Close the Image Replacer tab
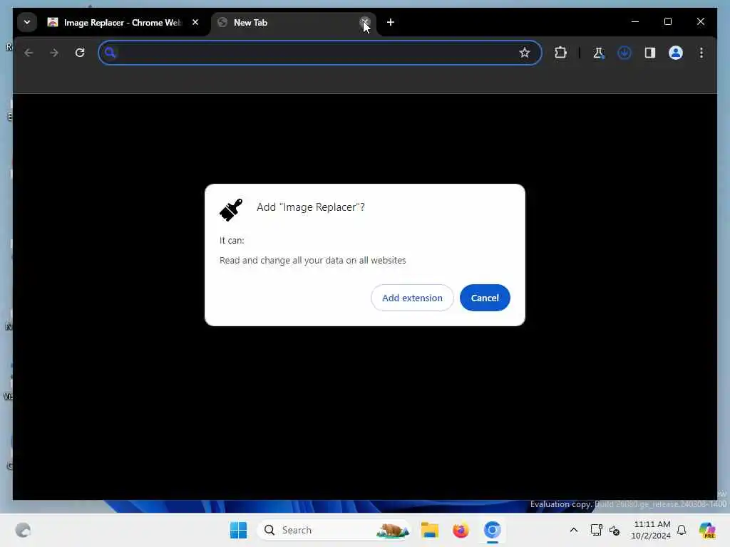Image resolution: width=730 pixels, height=547 pixels. [195, 22]
